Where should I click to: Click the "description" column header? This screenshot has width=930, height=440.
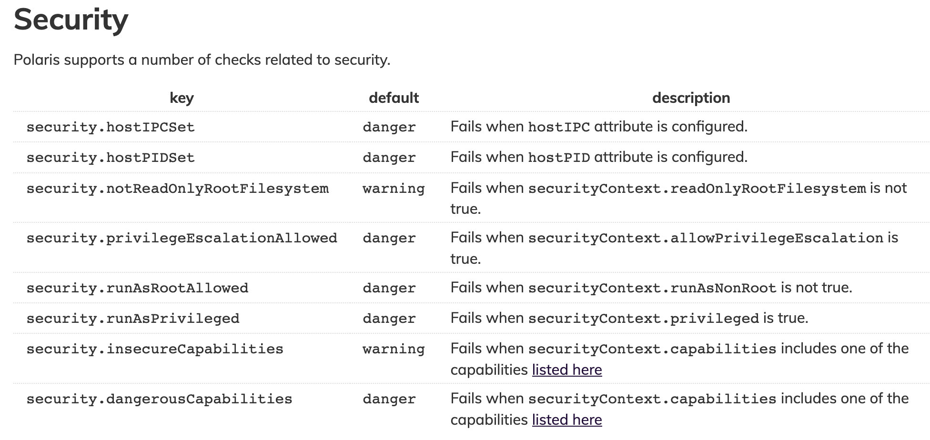pos(690,98)
